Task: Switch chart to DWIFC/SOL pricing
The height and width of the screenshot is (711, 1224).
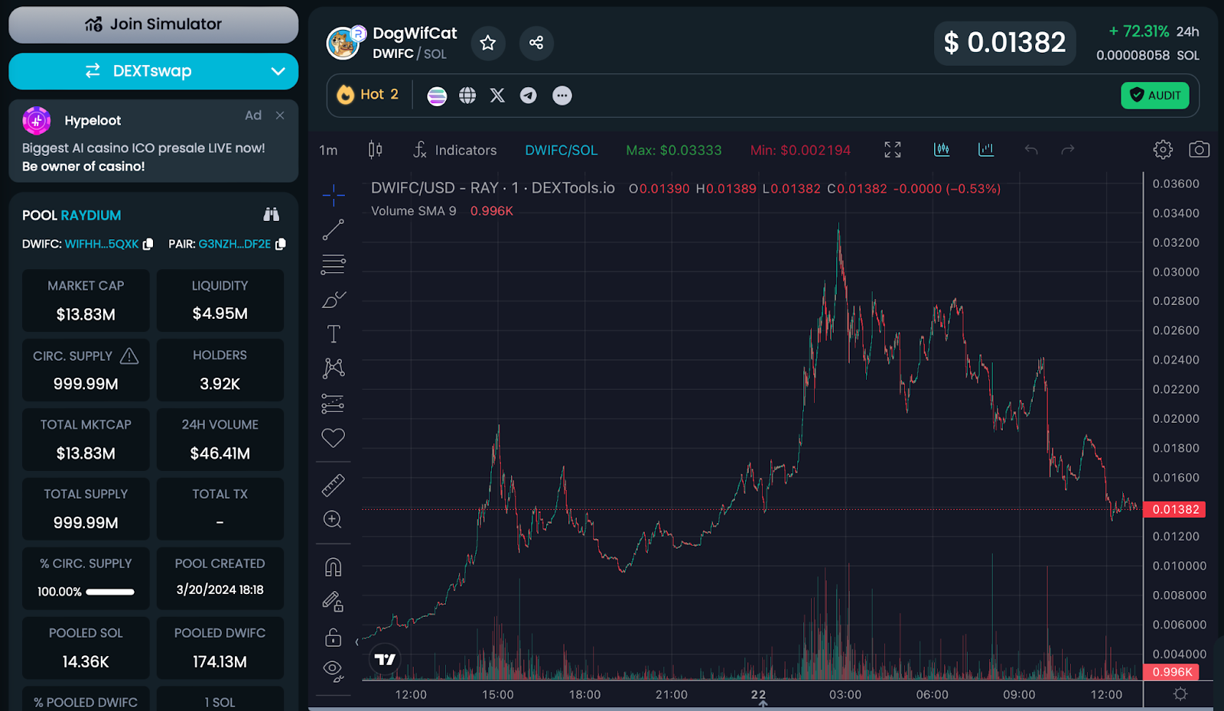Action: pos(562,151)
